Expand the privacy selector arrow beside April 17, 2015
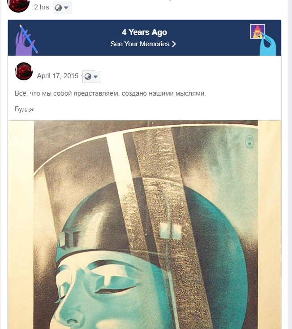292x329 pixels. point(96,77)
